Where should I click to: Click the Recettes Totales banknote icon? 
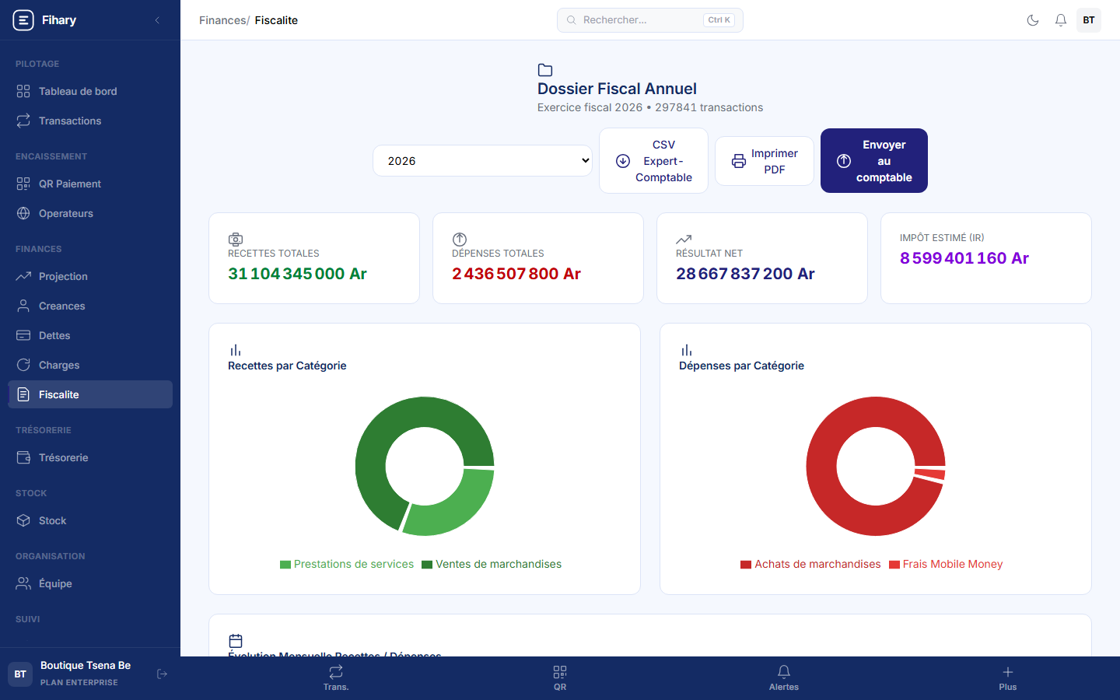tap(236, 240)
